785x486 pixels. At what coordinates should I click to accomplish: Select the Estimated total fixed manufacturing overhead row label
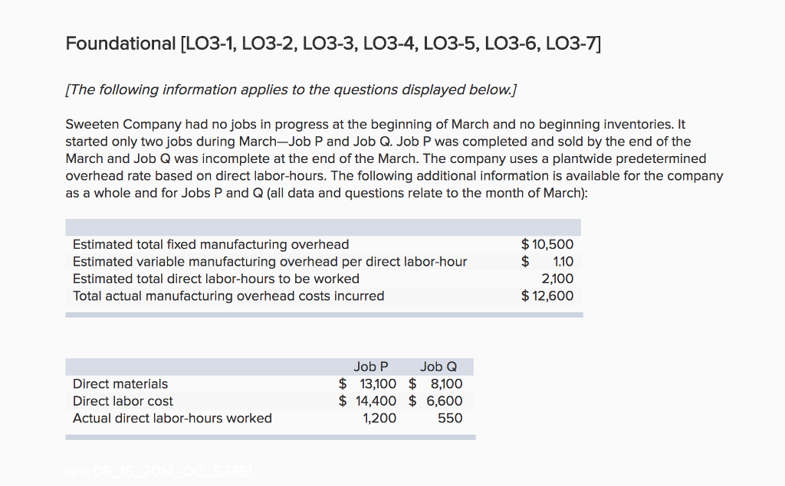tap(211, 244)
